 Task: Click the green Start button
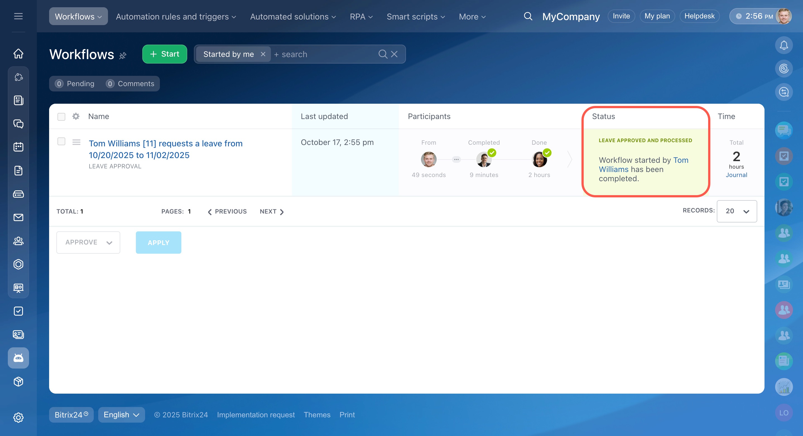tap(165, 54)
